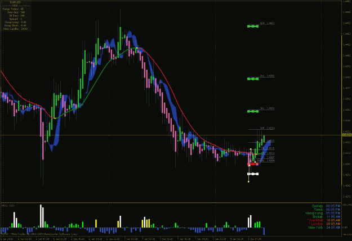Click the Sydney session clock label
Viewport: 352px width, 241px height.
pyautogui.click(x=317, y=206)
